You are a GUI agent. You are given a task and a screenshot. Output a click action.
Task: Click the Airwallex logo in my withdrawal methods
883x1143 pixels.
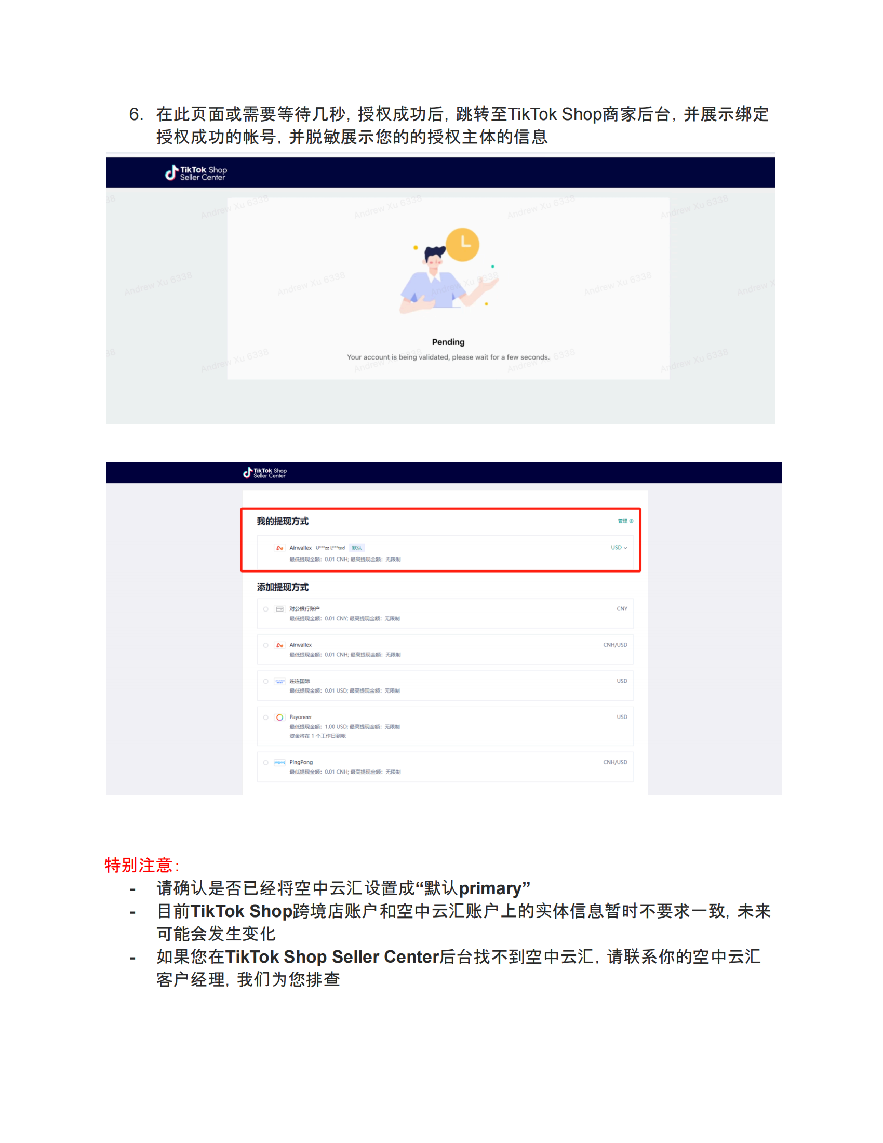coord(280,548)
